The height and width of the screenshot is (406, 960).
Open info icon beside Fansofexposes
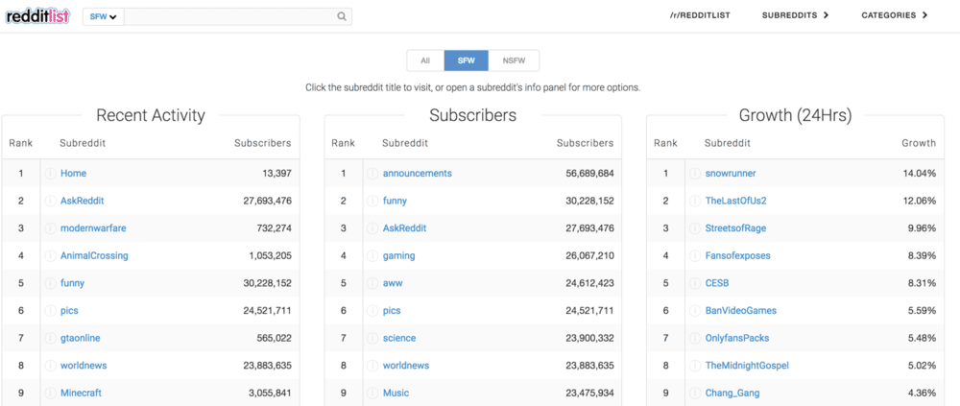pyautogui.click(x=695, y=255)
